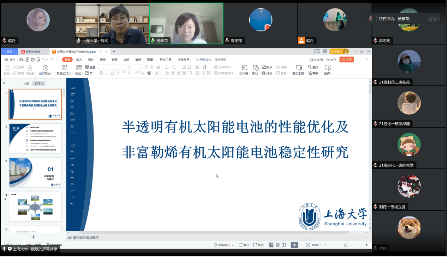Click the Clear Formatting eraser icon
The image size is (448, 258).
click(x=158, y=67)
